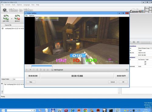This screenshot has width=152, height=112.
Task: Open the main window Options menu
Action: [x=19, y=5]
